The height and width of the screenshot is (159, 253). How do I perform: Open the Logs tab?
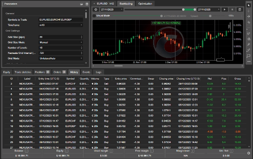[99, 72]
